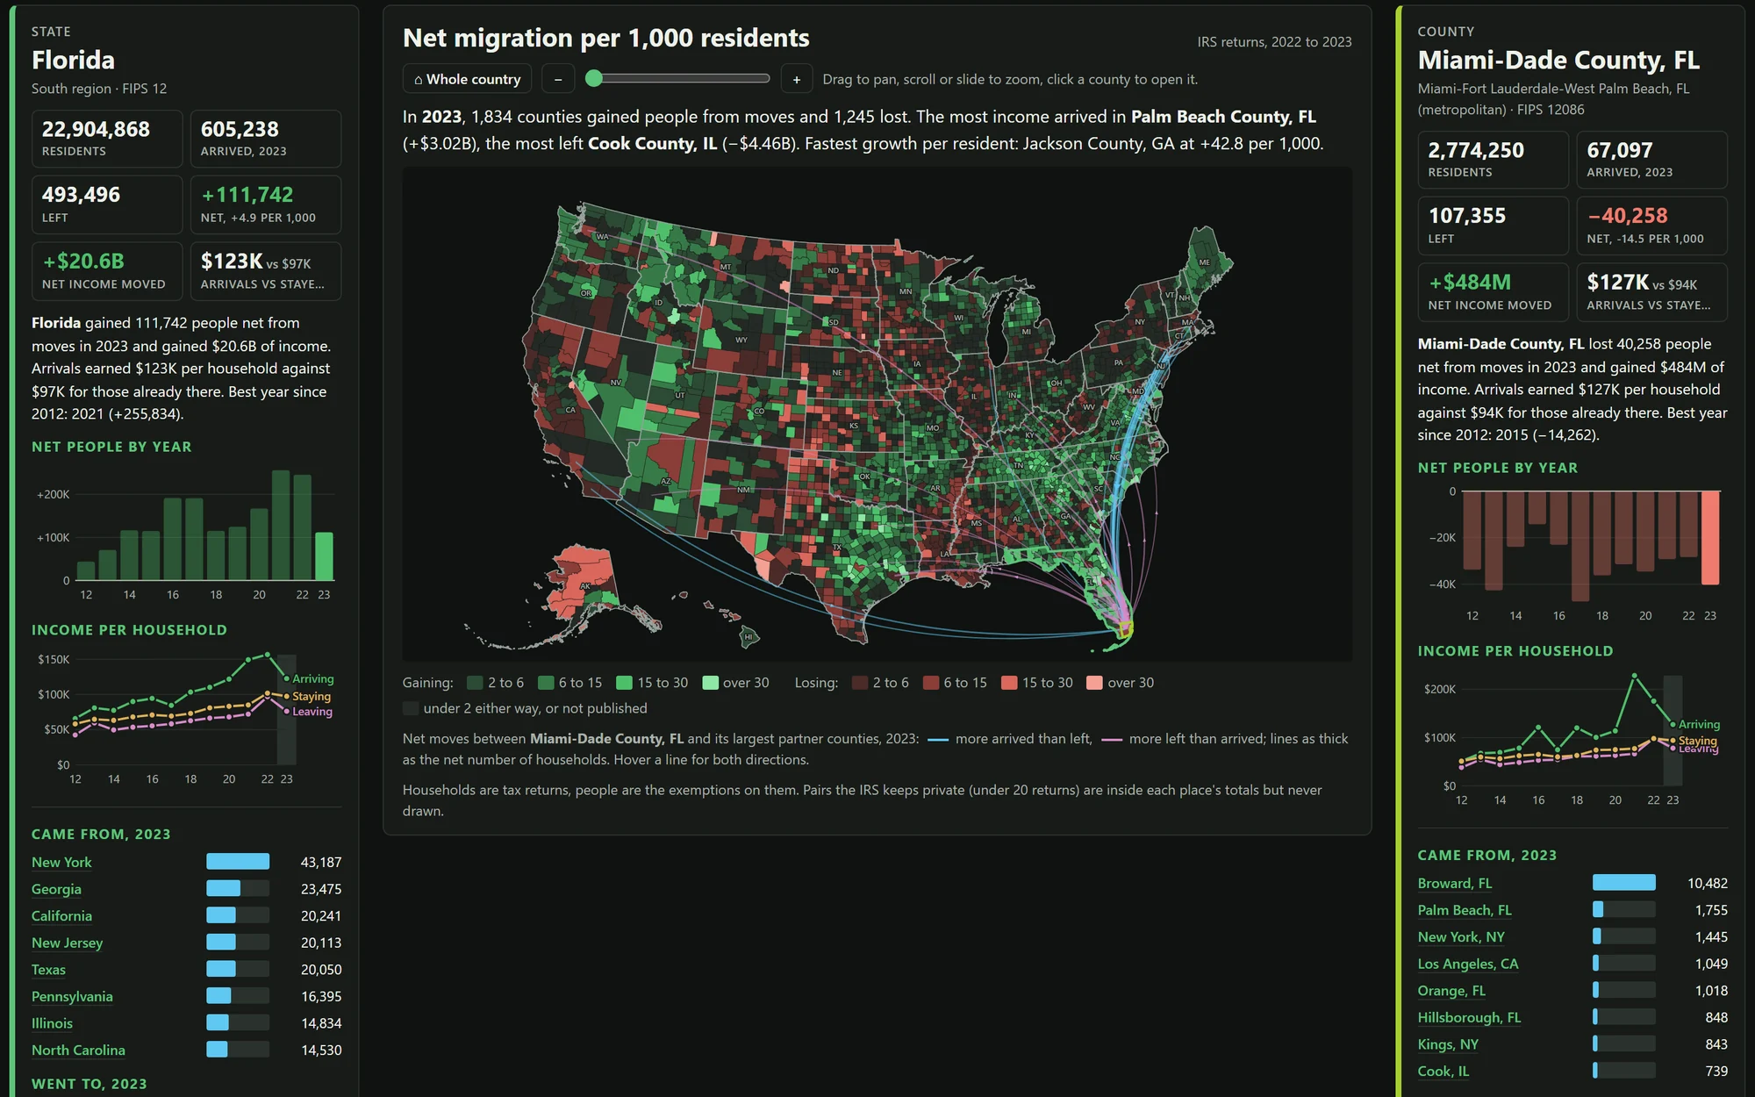Click the 'Florida' state heading
Image resolution: width=1755 pixels, height=1097 pixels.
point(73,60)
